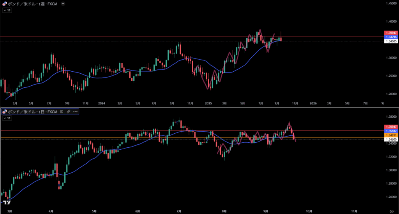Click the 2026 label on the weekly time axis
This screenshot has width=399, height=214.
point(313,103)
